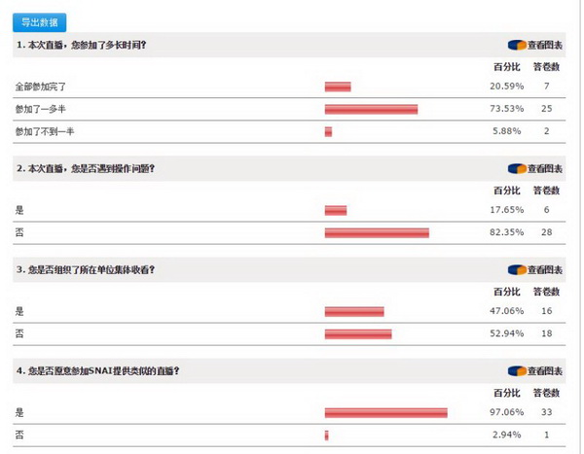This screenshot has height=454, width=584.
Task: Click the red bar for 参加了一多半
Action: point(371,109)
